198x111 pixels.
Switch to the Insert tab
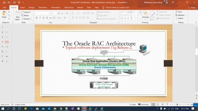[x=23, y=7]
